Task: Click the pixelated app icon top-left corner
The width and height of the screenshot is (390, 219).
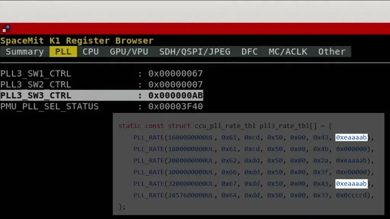Action: click(6, 29)
